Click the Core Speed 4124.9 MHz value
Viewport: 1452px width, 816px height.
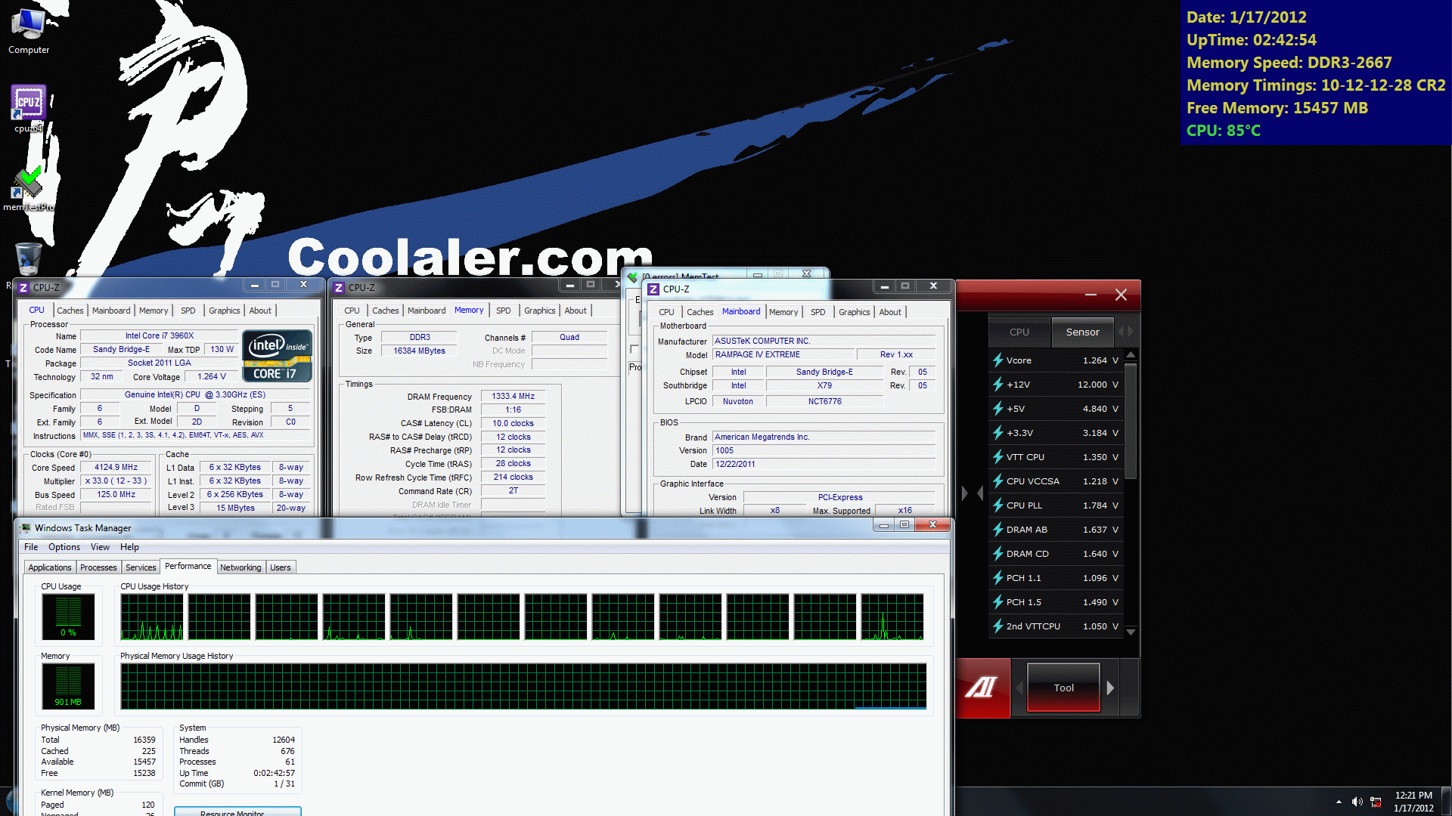(x=116, y=467)
